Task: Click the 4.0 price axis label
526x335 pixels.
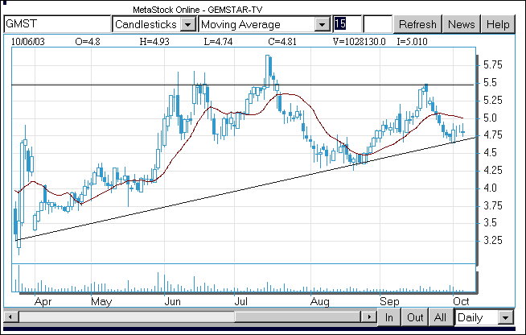Action: pyautogui.click(x=490, y=188)
